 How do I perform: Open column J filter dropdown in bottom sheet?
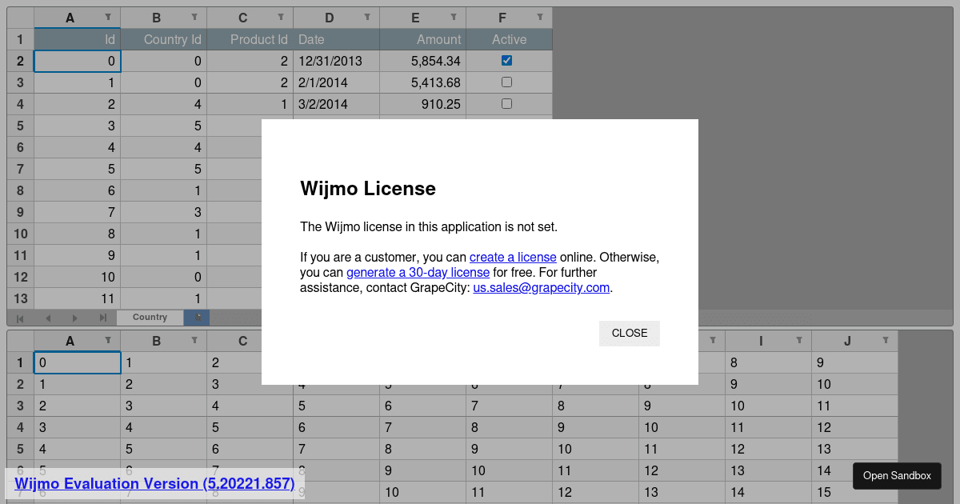click(886, 341)
